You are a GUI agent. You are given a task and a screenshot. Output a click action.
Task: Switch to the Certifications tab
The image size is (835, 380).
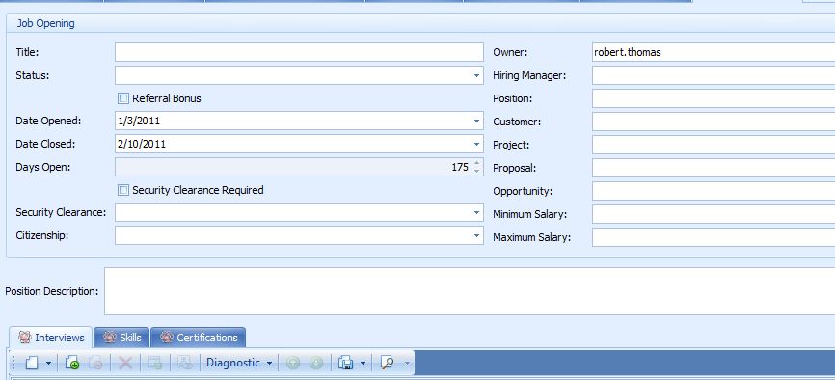tap(198, 338)
